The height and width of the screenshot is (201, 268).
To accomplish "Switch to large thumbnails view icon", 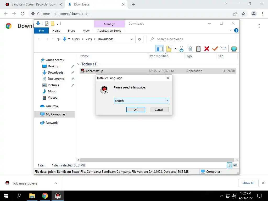I will (x=235, y=165).
